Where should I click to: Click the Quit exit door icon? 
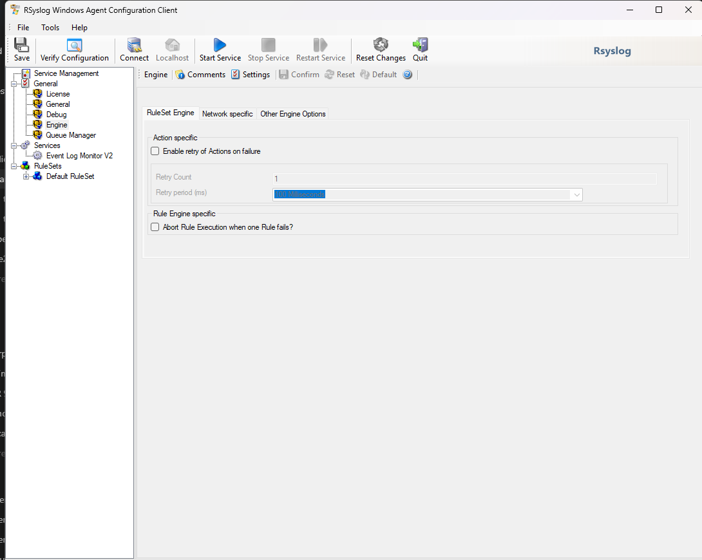(420, 44)
